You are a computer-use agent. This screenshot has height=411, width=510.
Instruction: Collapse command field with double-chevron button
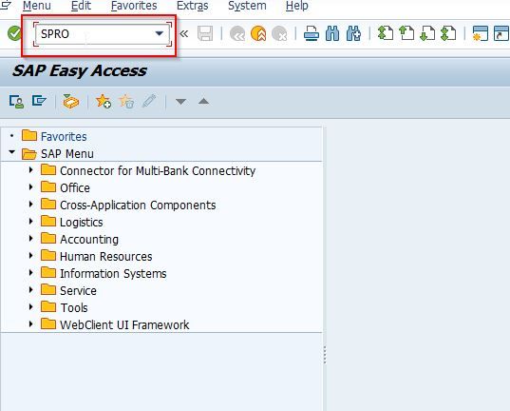point(184,33)
